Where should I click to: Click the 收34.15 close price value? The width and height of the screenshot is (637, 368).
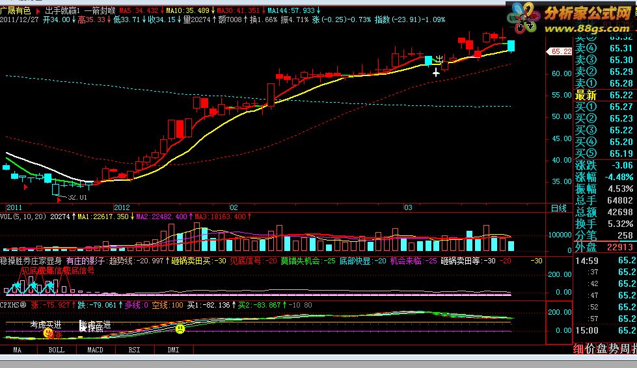pyautogui.click(x=165, y=20)
